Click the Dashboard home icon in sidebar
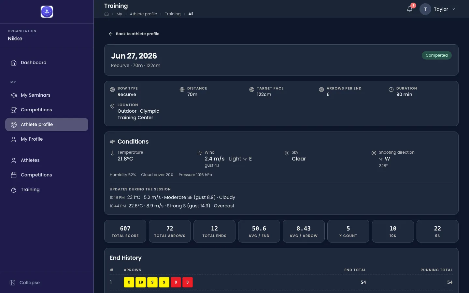Screen dimensions: 469x293 click(x=14, y=63)
